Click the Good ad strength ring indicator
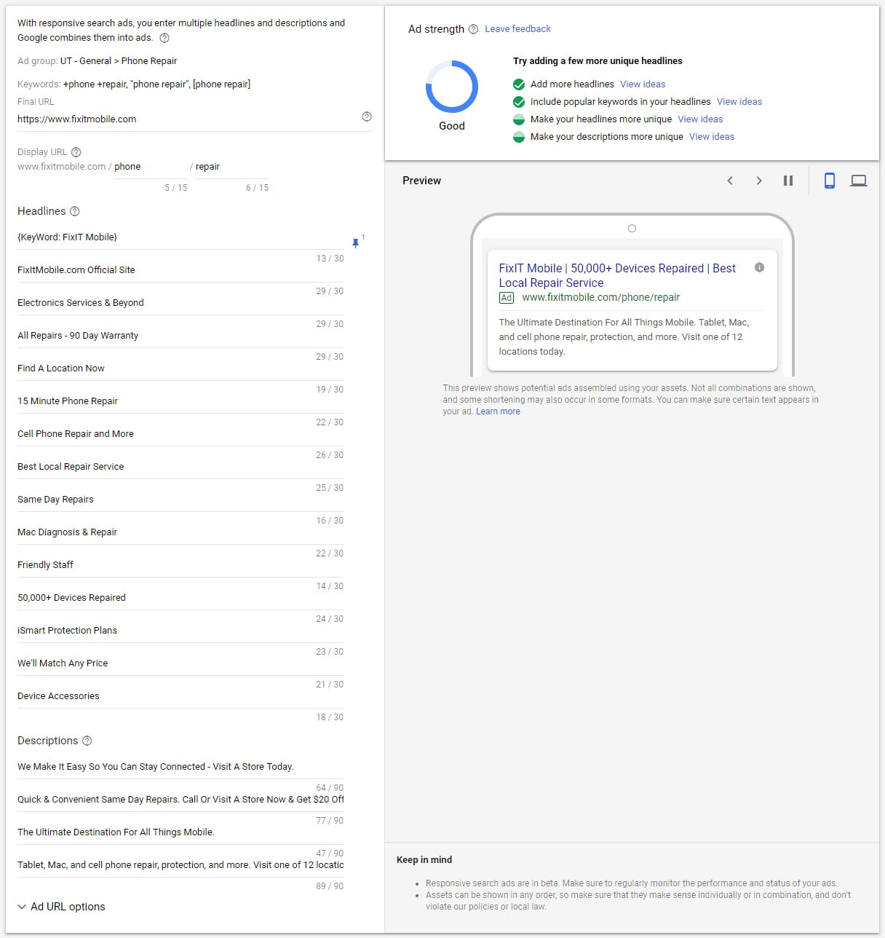 coord(452,87)
